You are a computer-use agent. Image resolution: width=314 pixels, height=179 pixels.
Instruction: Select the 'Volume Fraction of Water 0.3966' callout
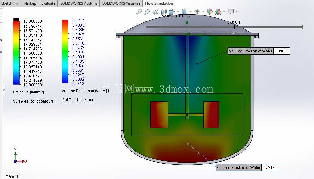[x=259, y=51]
